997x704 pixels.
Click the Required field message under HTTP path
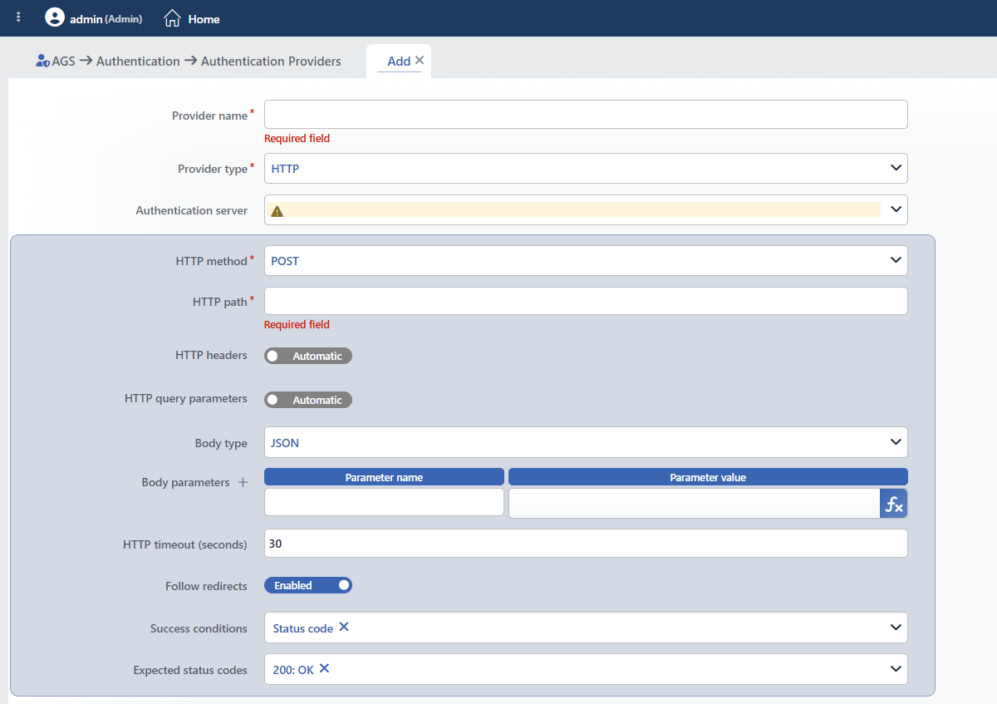[x=297, y=324]
